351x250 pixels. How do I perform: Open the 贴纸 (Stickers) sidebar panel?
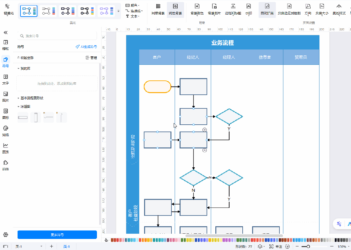tap(6, 131)
